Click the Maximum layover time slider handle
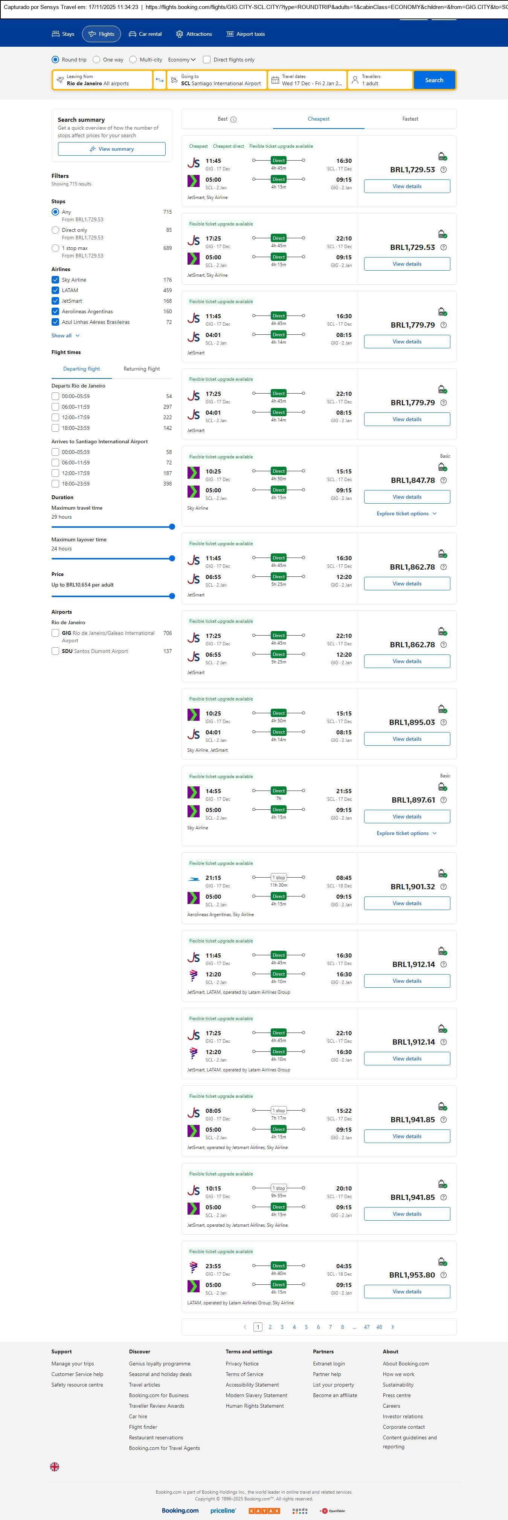This screenshot has width=508, height=1520. (x=172, y=558)
